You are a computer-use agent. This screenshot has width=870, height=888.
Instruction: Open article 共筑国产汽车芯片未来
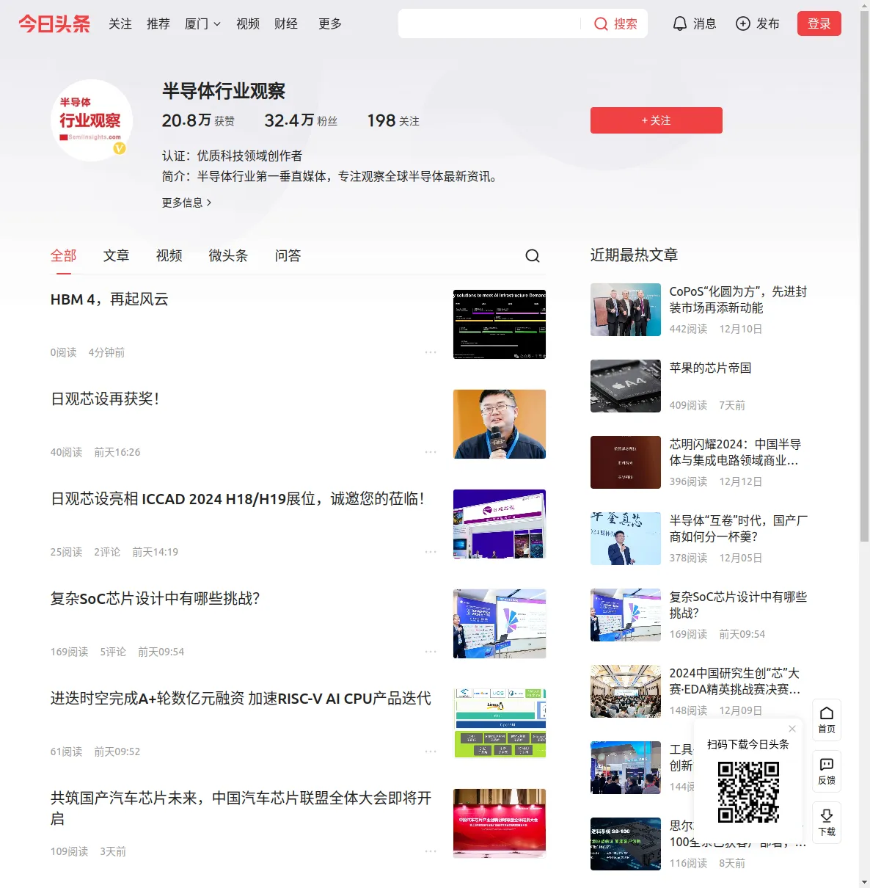(x=241, y=808)
